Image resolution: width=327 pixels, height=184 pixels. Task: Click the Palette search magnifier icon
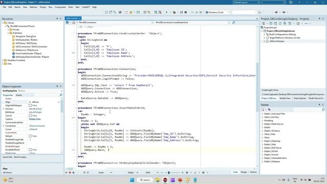[x=323, y=109]
